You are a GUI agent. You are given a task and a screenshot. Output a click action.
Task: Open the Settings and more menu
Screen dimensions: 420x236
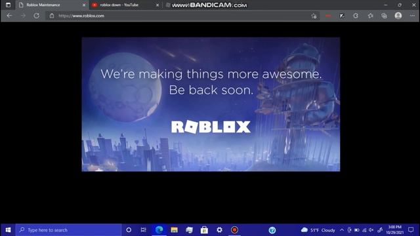pos(412,16)
